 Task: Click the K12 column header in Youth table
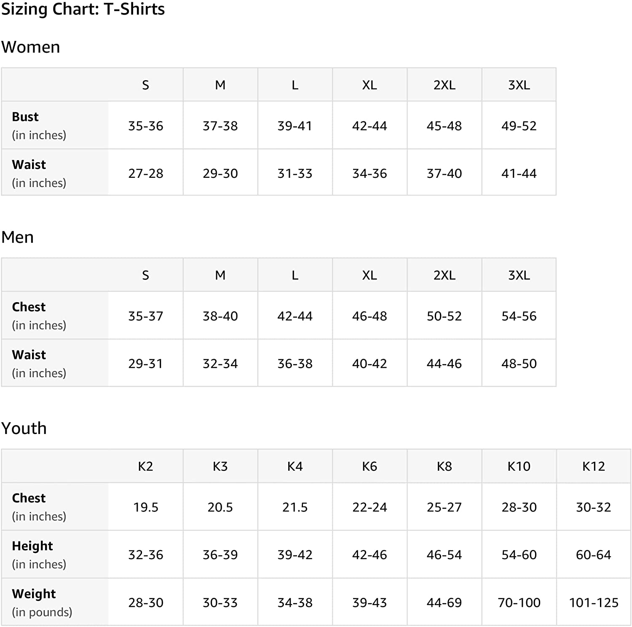593,466
